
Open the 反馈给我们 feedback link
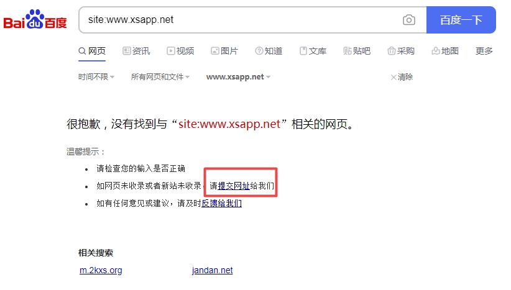221,203
